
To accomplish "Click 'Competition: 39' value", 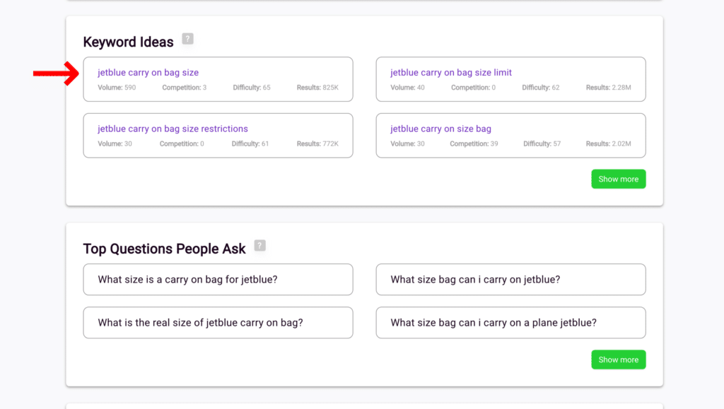I will [474, 144].
